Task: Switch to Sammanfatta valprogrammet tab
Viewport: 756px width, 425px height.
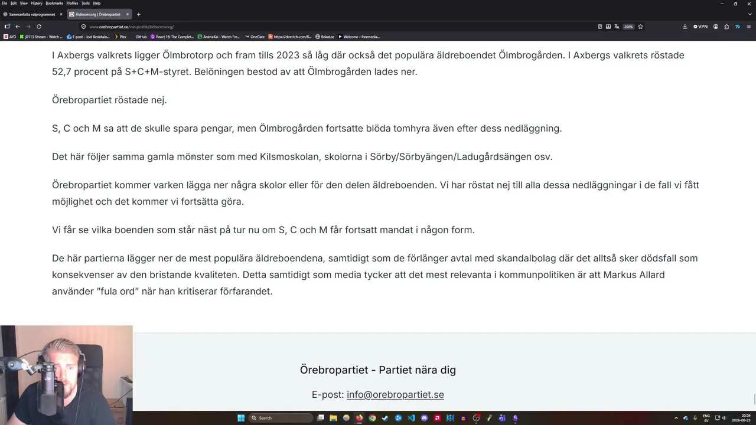Action: [32, 14]
